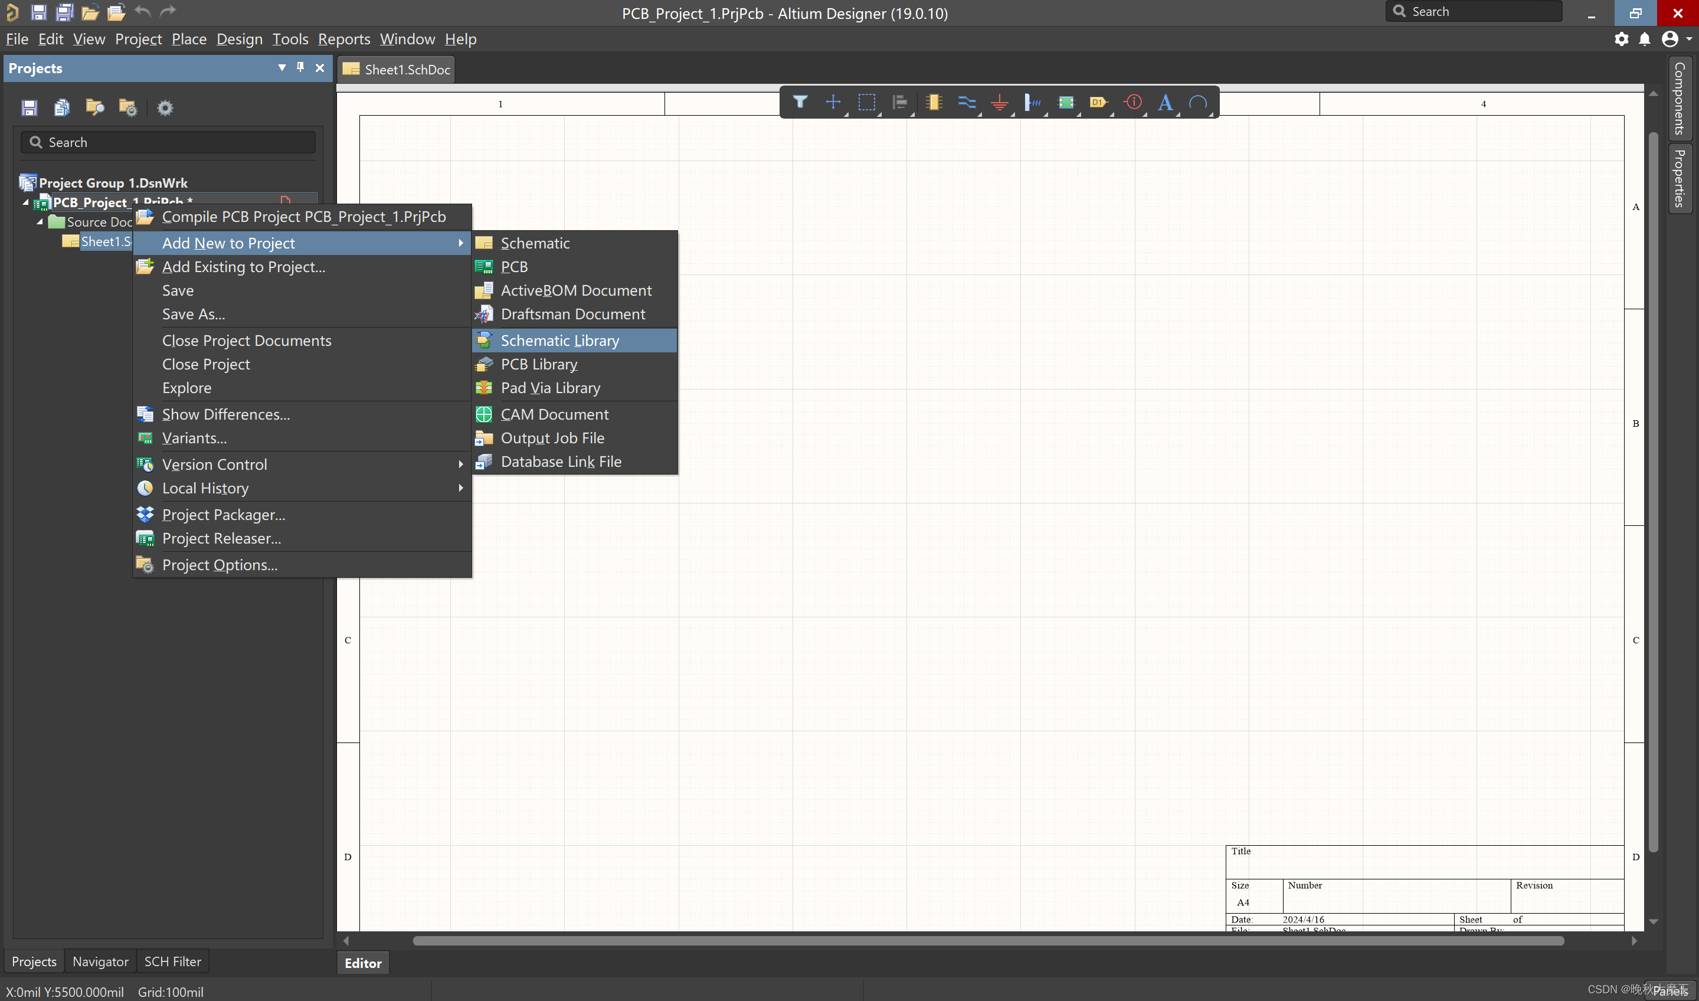Screen dimensions: 1699x1001
Task: Select the Sheet Symbol placement icon
Action: (1066, 102)
